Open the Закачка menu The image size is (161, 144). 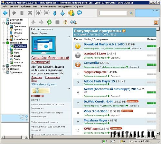click(x=14, y=7)
